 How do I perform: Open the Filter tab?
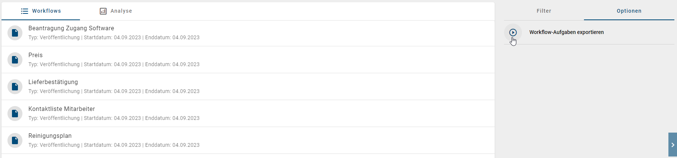(544, 11)
